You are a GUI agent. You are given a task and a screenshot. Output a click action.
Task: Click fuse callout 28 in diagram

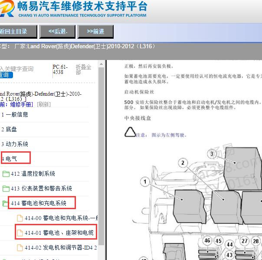[x=256, y=241]
